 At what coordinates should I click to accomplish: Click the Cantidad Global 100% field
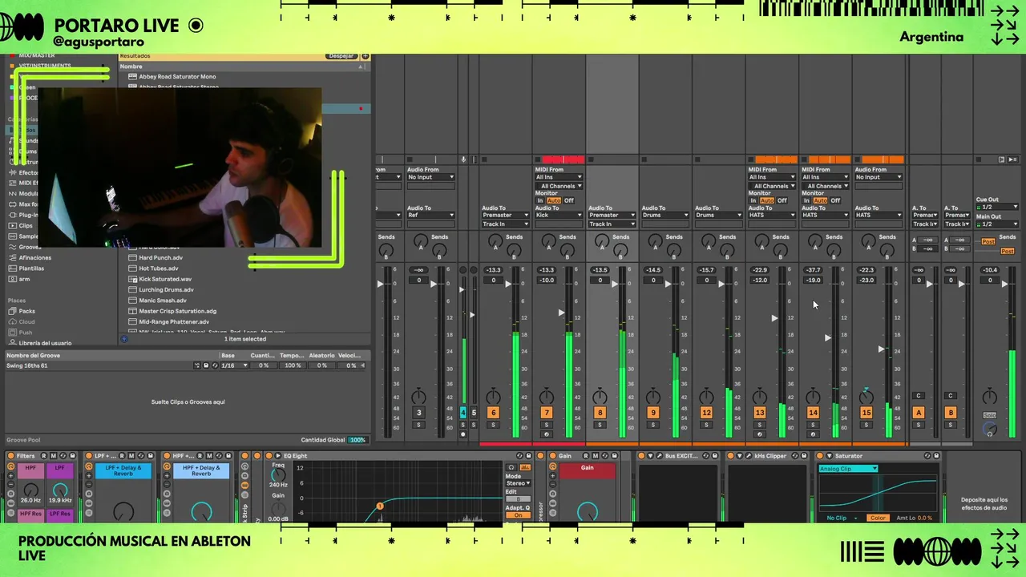(357, 440)
